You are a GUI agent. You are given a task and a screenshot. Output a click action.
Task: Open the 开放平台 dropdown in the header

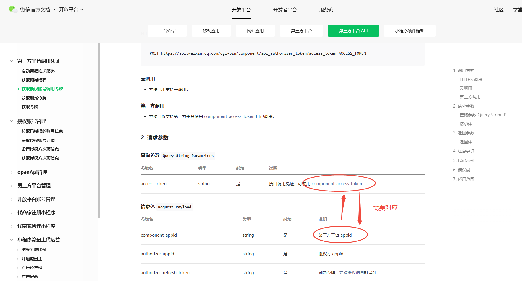pyautogui.click(x=71, y=9)
